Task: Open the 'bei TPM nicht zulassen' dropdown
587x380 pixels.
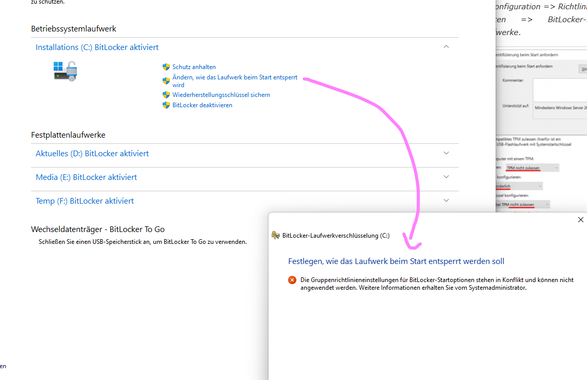Action: 522,205
